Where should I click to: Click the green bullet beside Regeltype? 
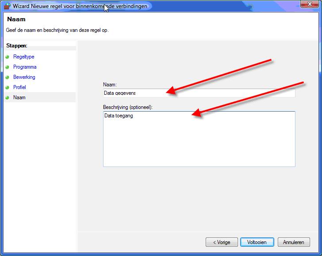pyautogui.click(x=8, y=57)
